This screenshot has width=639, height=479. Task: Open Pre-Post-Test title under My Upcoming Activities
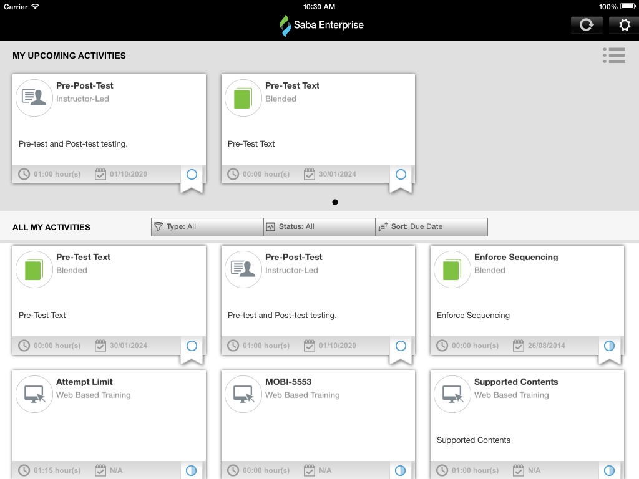click(x=85, y=85)
